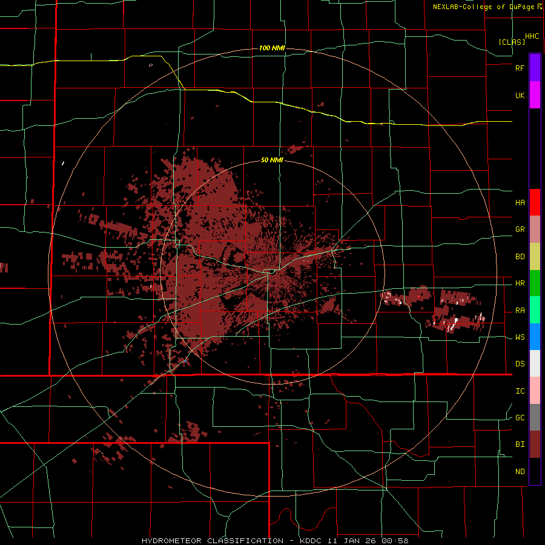The height and width of the screenshot is (545, 545).
Task: Select the gray GC legend swatch
Action: tap(535, 417)
